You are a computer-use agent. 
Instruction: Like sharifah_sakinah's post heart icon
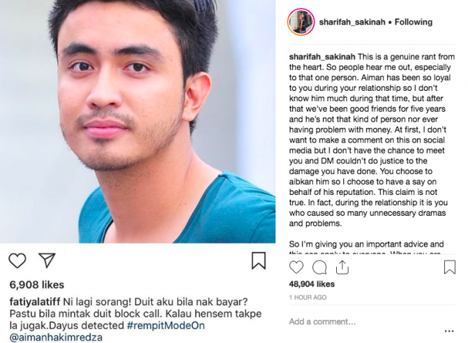(296, 267)
